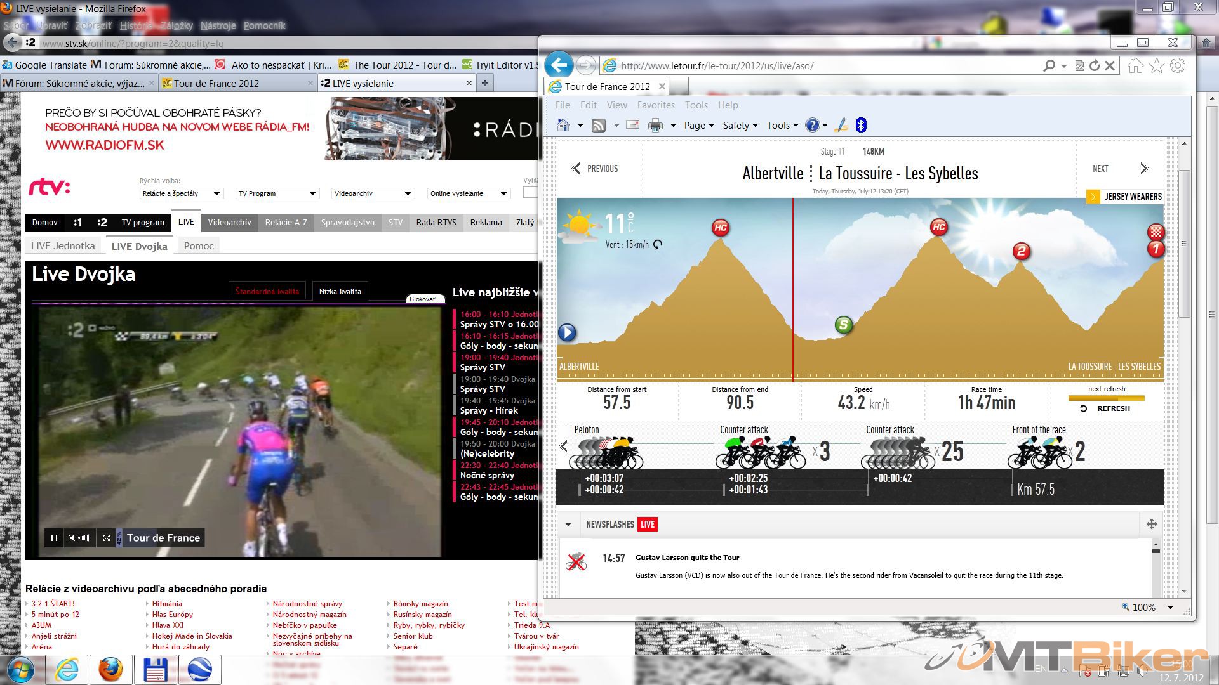Viewport: 1219px width, 685px height.
Task: Open Firefox from the Windows taskbar
Action: point(110,669)
